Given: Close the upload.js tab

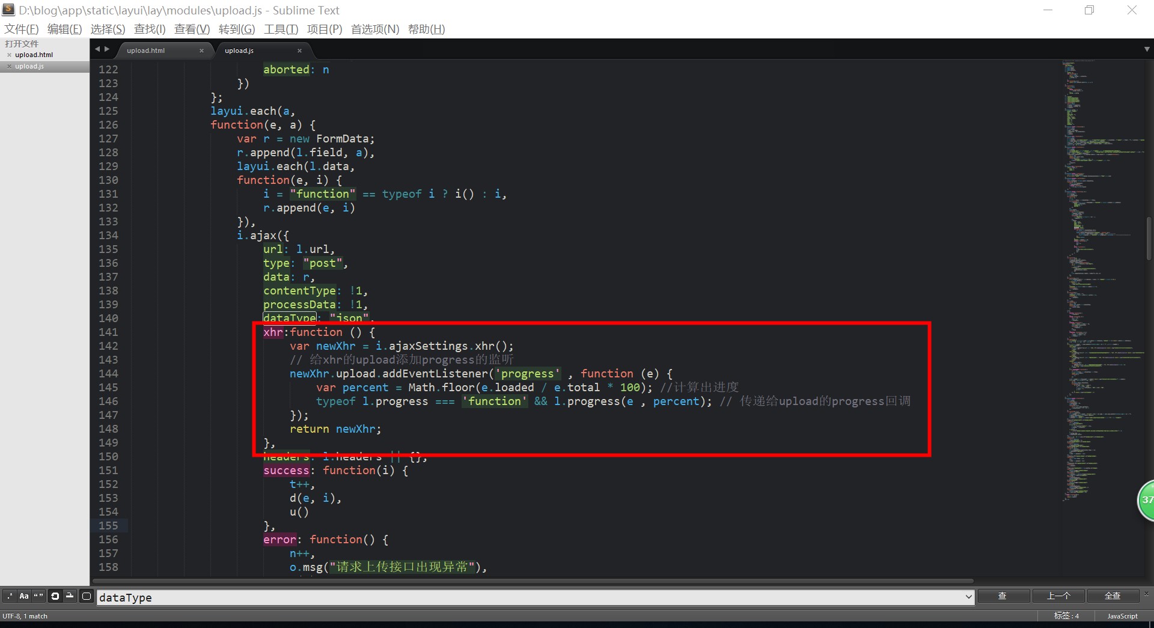Looking at the screenshot, I should (x=299, y=51).
